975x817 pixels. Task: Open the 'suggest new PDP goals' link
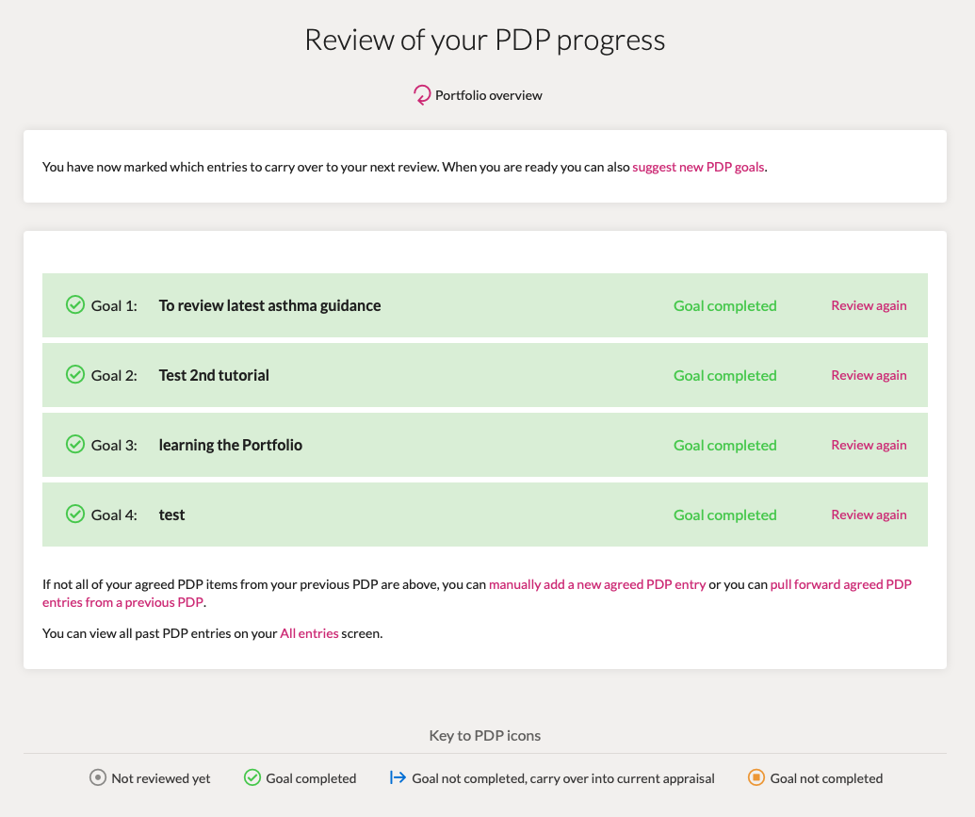(x=698, y=167)
